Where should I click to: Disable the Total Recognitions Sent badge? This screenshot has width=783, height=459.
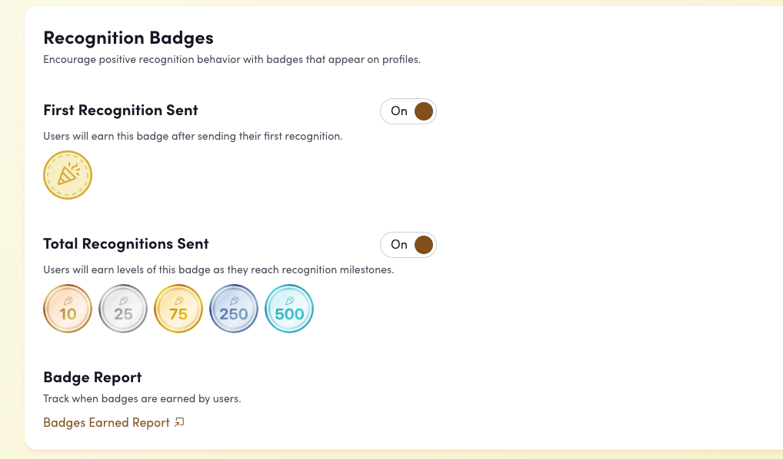pyautogui.click(x=408, y=245)
